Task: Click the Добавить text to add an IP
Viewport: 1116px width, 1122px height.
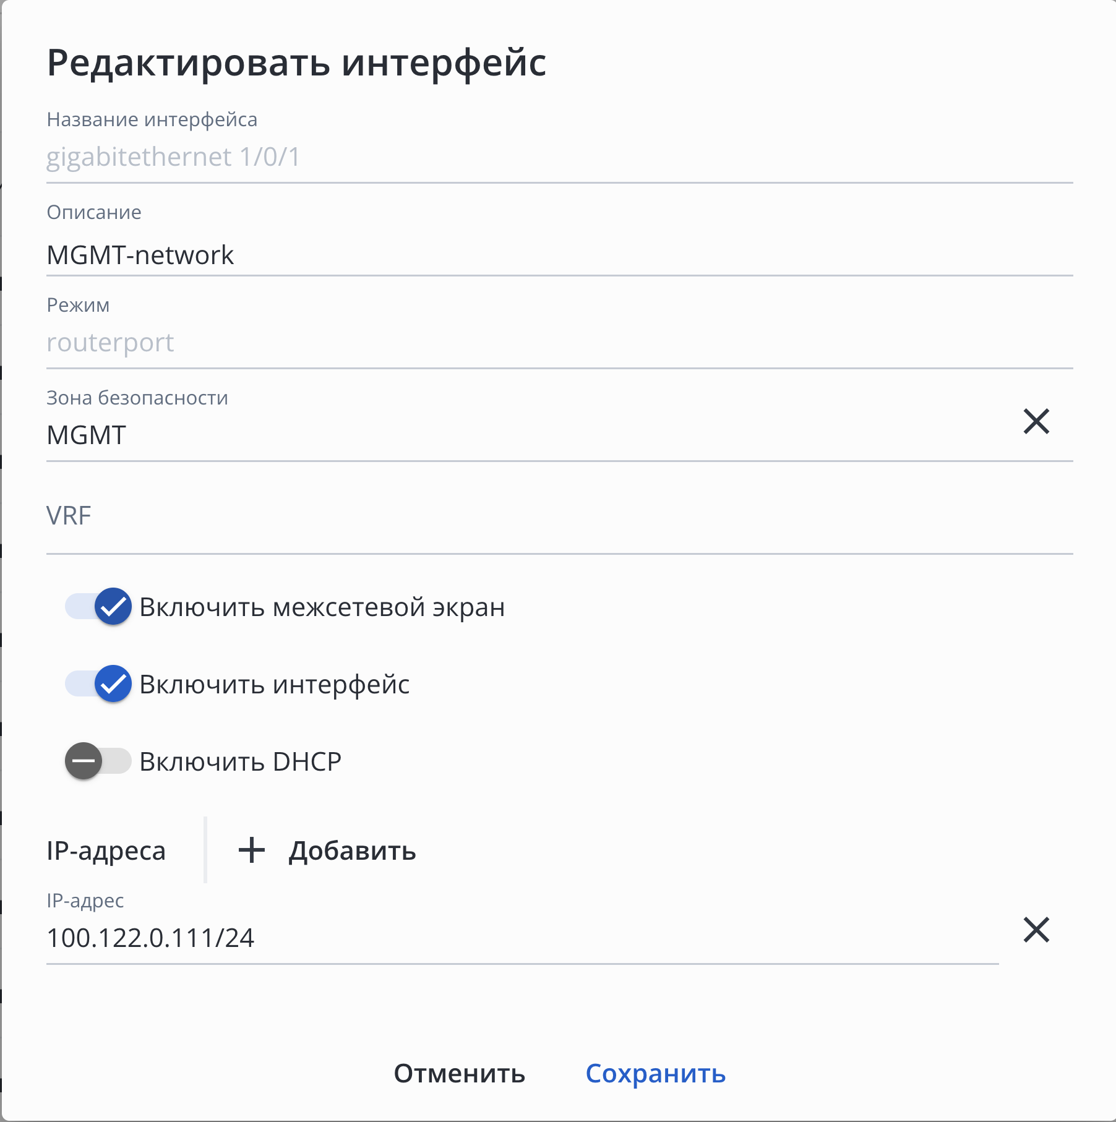Action: tap(352, 851)
